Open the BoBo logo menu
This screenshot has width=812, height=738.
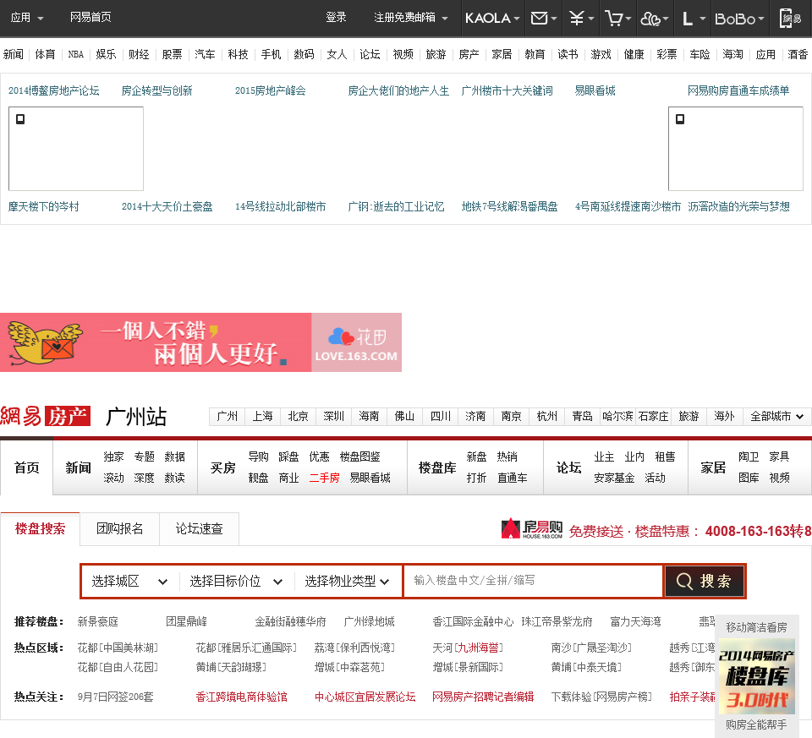(739, 18)
